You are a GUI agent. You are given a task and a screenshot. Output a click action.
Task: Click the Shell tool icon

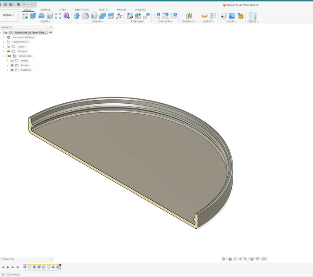coord(94,16)
